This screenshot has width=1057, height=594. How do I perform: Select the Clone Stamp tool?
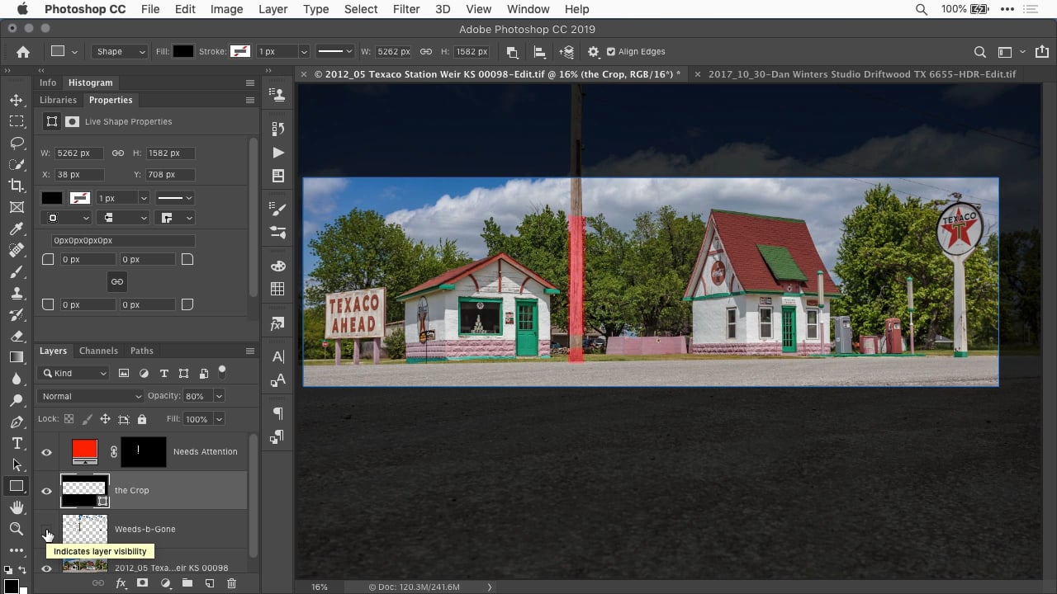(x=16, y=293)
